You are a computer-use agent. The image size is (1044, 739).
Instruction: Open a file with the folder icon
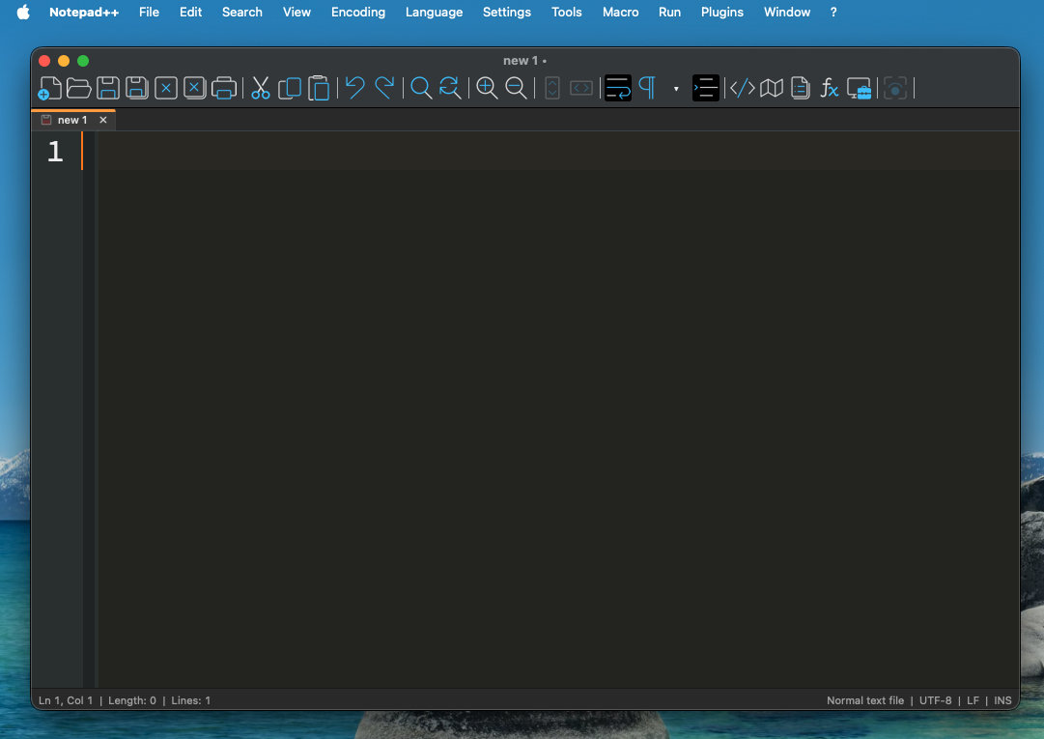(78, 88)
